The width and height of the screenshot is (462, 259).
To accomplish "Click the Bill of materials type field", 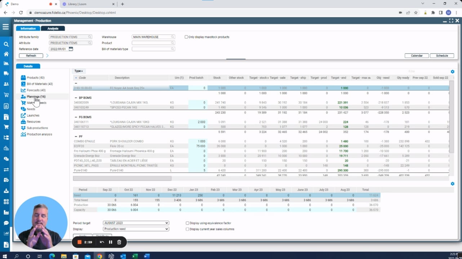I will click(x=154, y=49).
